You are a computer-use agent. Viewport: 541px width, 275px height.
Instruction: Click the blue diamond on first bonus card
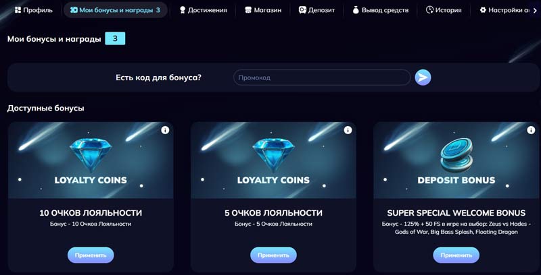pyautogui.click(x=91, y=154)
